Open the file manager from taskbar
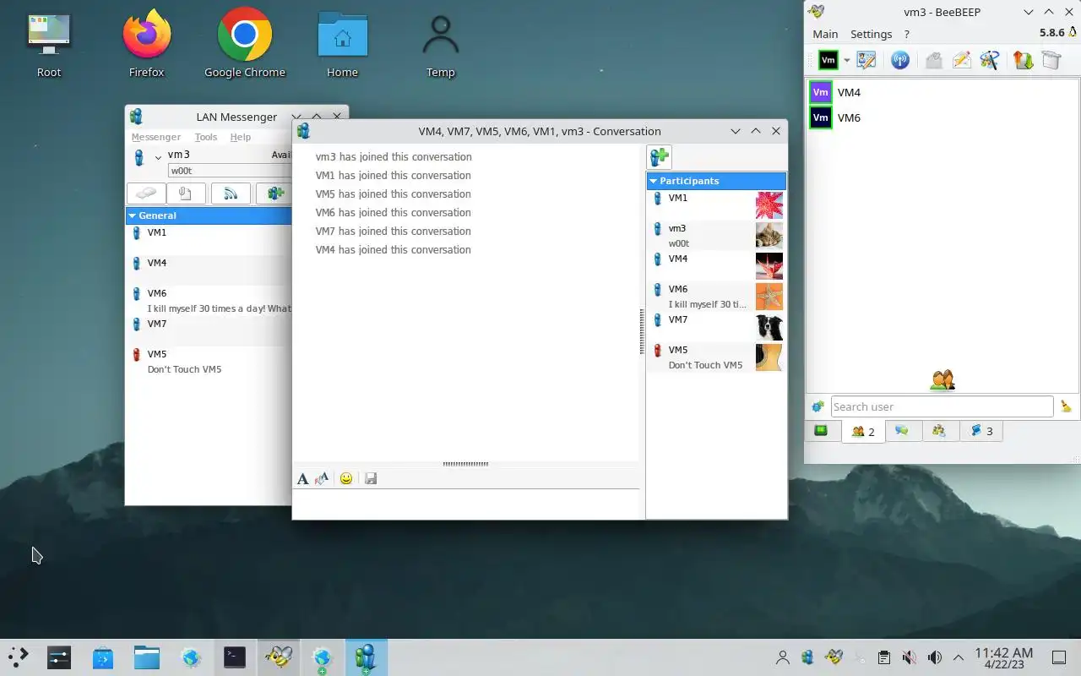Viewport: 1081px width, 676px height. pyautogui.click(x=147, y=657)
